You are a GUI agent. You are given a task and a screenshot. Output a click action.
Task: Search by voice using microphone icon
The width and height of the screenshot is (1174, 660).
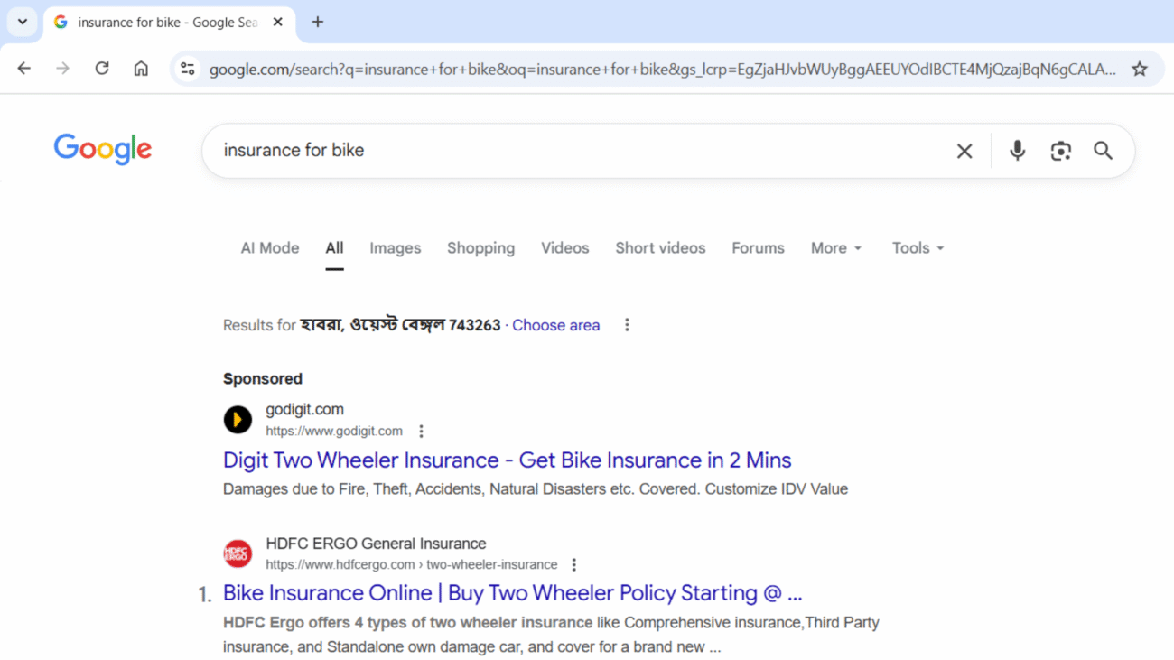pos(1017,151)
